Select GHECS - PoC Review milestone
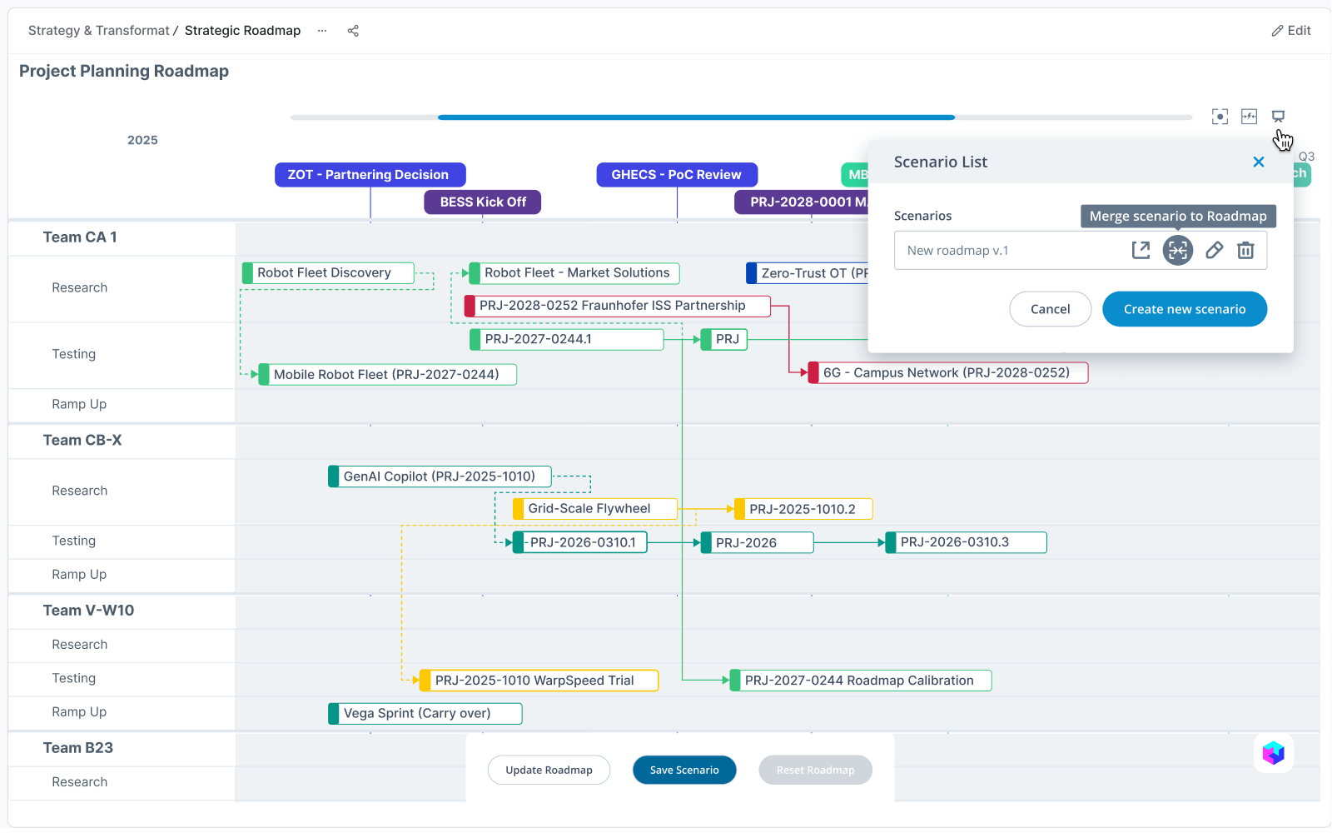The width and height of the screenshot is (1332, 833). 677,175
